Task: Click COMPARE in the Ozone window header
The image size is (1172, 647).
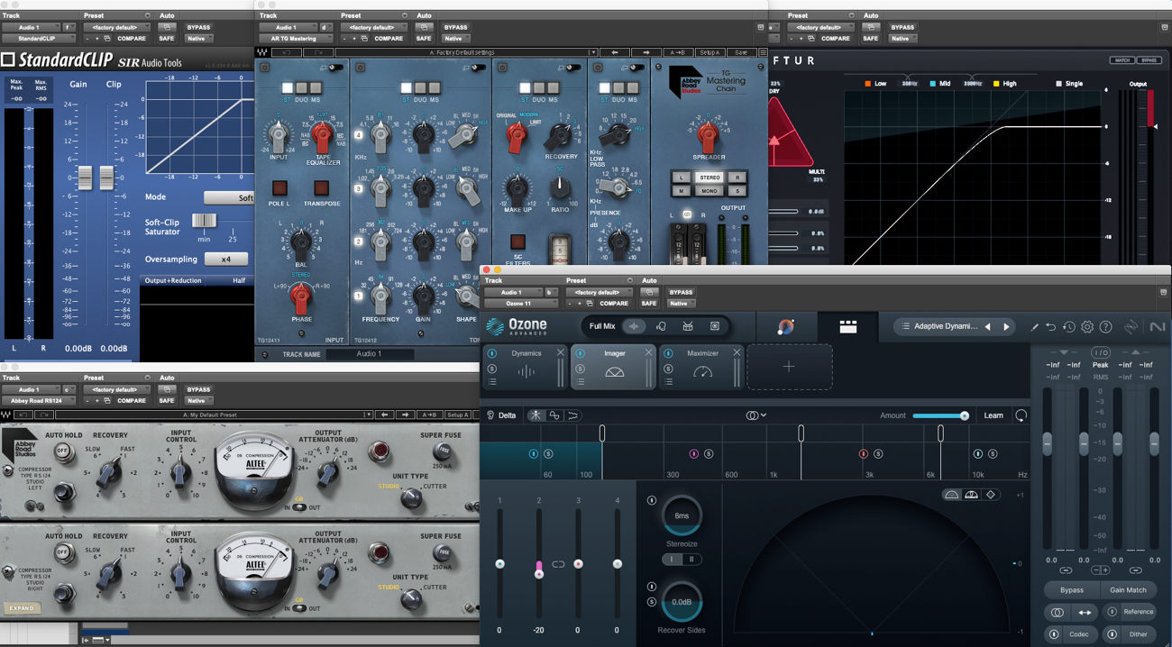Action: coord(613,304)
